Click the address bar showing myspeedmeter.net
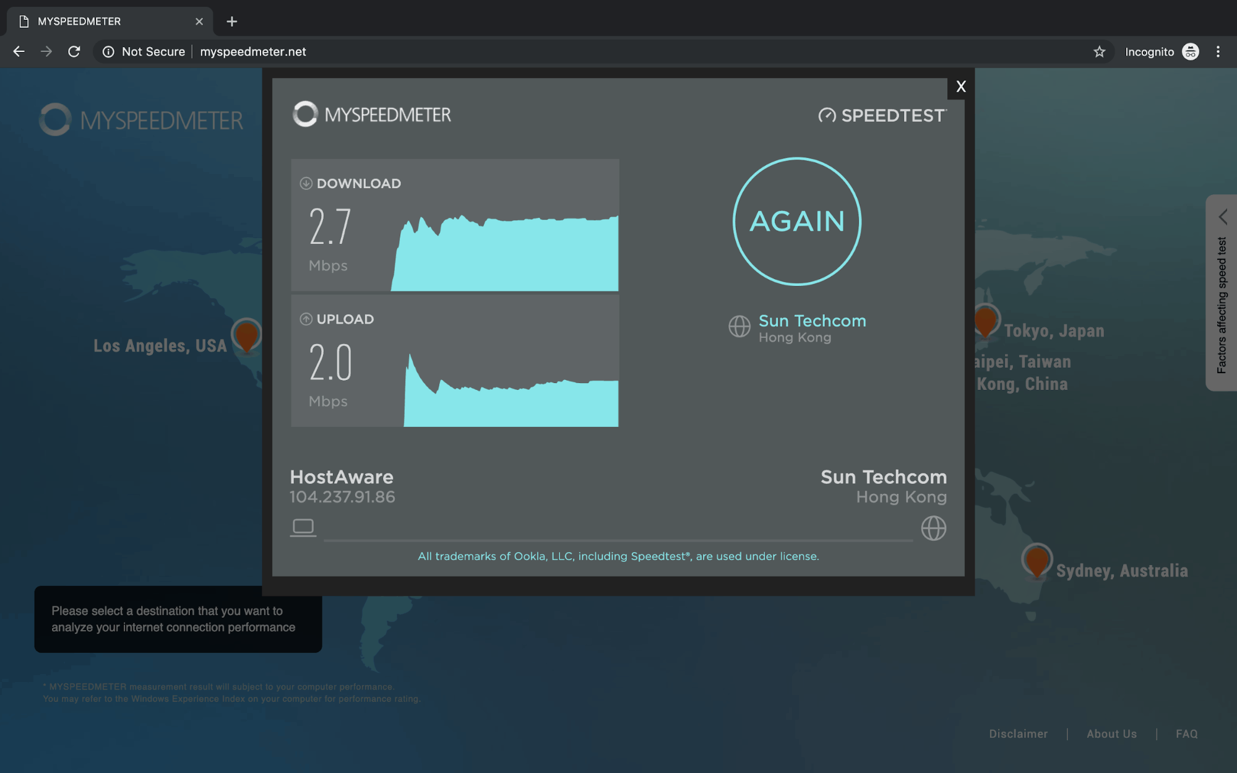 click(603, 51)
